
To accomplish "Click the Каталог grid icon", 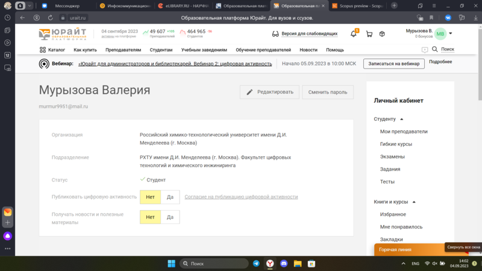I will tap(43, 50).
